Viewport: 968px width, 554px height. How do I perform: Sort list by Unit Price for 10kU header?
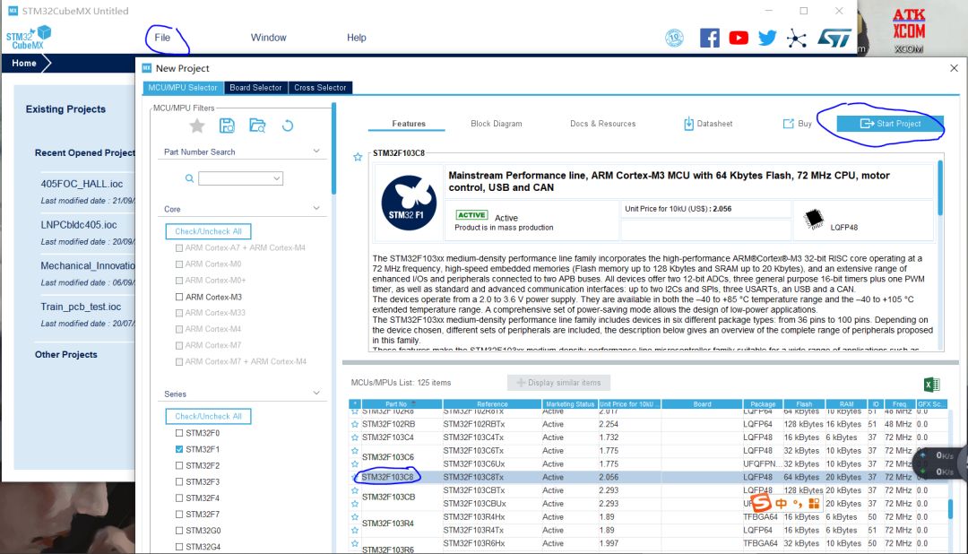(x=629, y=404)
